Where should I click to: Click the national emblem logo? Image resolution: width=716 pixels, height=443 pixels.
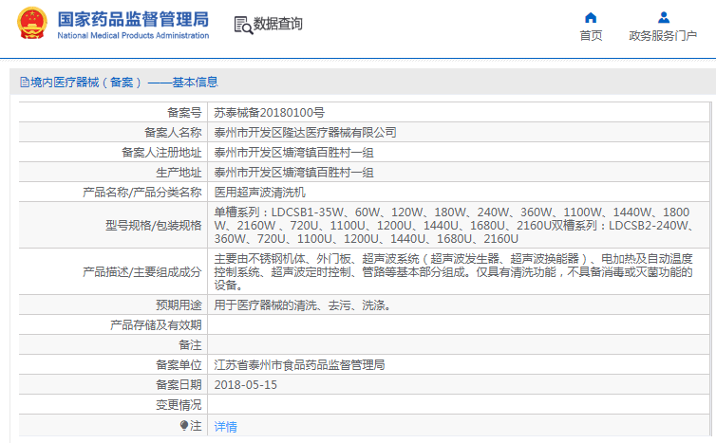click(32, 23)
